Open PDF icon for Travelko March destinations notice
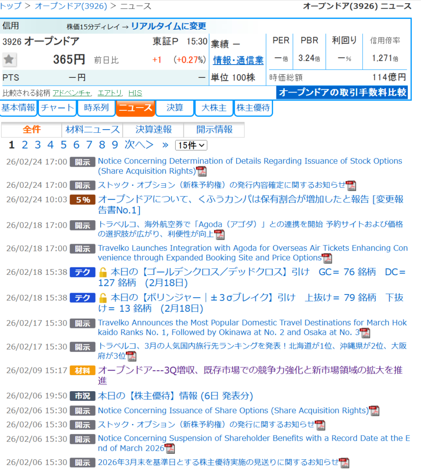This screenshot has height=469, width=421. tap(365, 333)
